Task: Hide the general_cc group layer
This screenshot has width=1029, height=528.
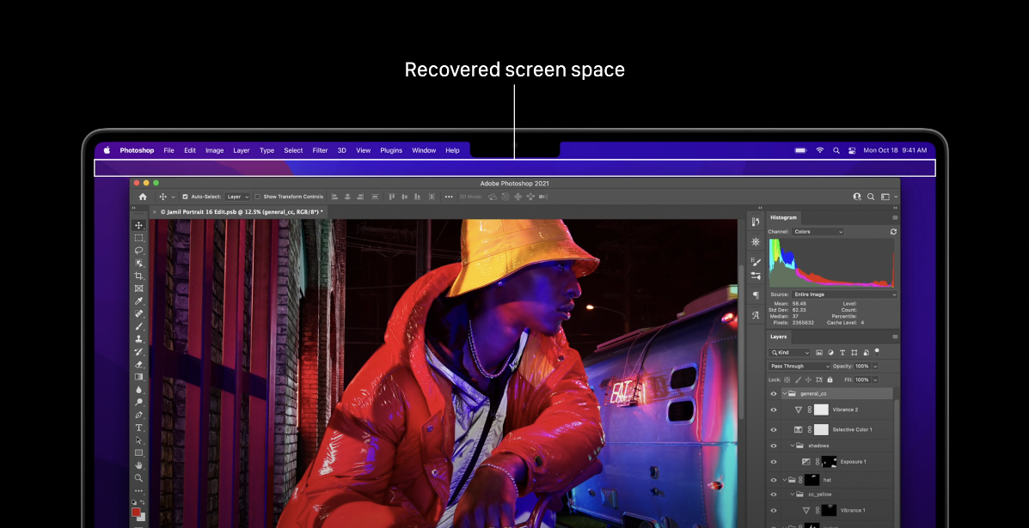Action: click(773, 394)
